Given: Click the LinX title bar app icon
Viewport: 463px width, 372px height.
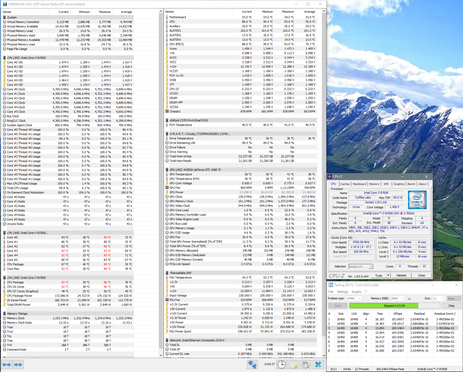Looking at the screenshot, I should pos(331,285).
